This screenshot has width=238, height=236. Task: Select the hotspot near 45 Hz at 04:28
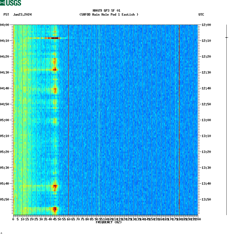tap(55, 70)
